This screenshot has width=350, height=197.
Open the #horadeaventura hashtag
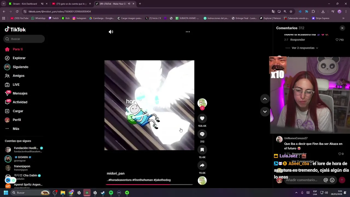pyautogui.click(x=120, y=180)
